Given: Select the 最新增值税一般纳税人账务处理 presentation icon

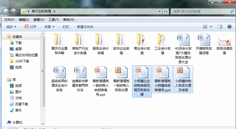Looking at the screenshot, I should click(x=121, y=72).
